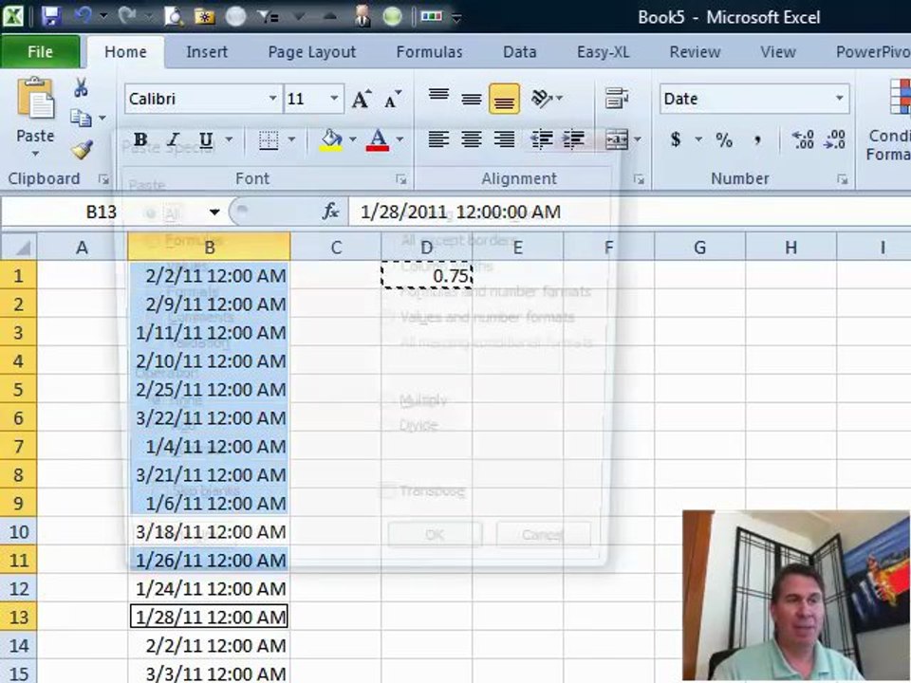Align text left in Alignment group
This screenshot has height=683, width=911.
tap(438, 139)
